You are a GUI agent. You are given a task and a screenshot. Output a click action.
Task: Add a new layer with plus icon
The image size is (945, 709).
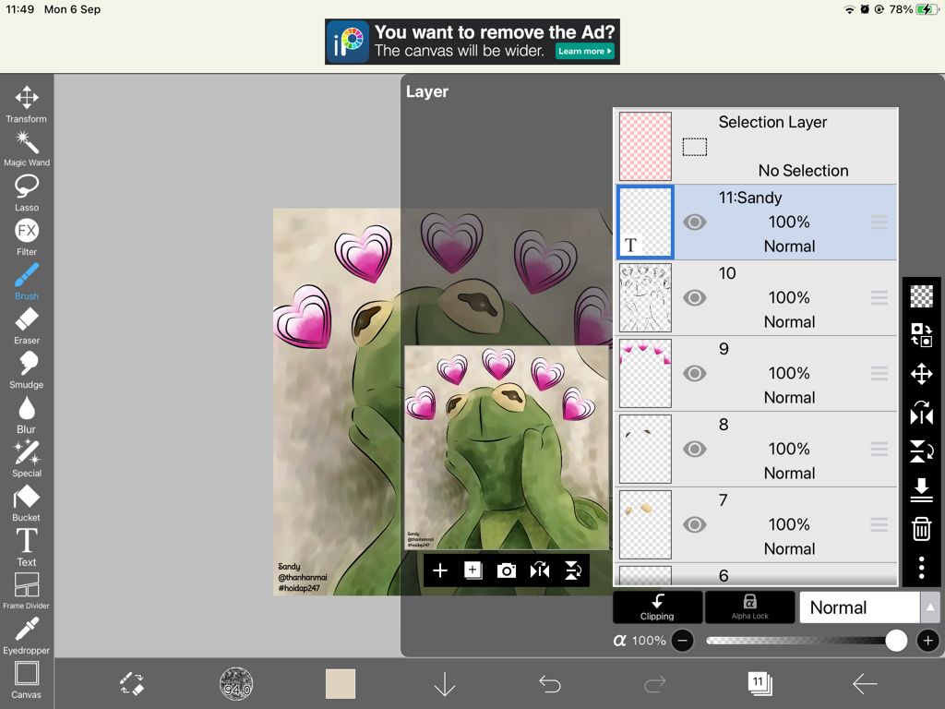[440, 571]
